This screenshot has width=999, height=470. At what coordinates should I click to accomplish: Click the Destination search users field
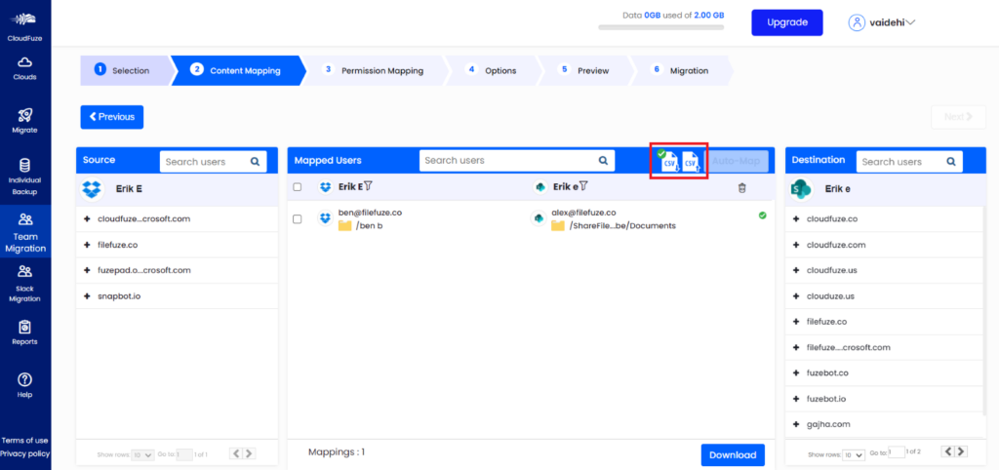pos(898,162)
